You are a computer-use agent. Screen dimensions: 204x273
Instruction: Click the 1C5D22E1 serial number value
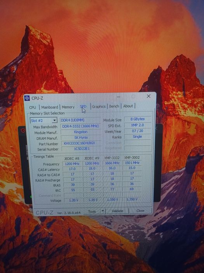click(82, 149)
